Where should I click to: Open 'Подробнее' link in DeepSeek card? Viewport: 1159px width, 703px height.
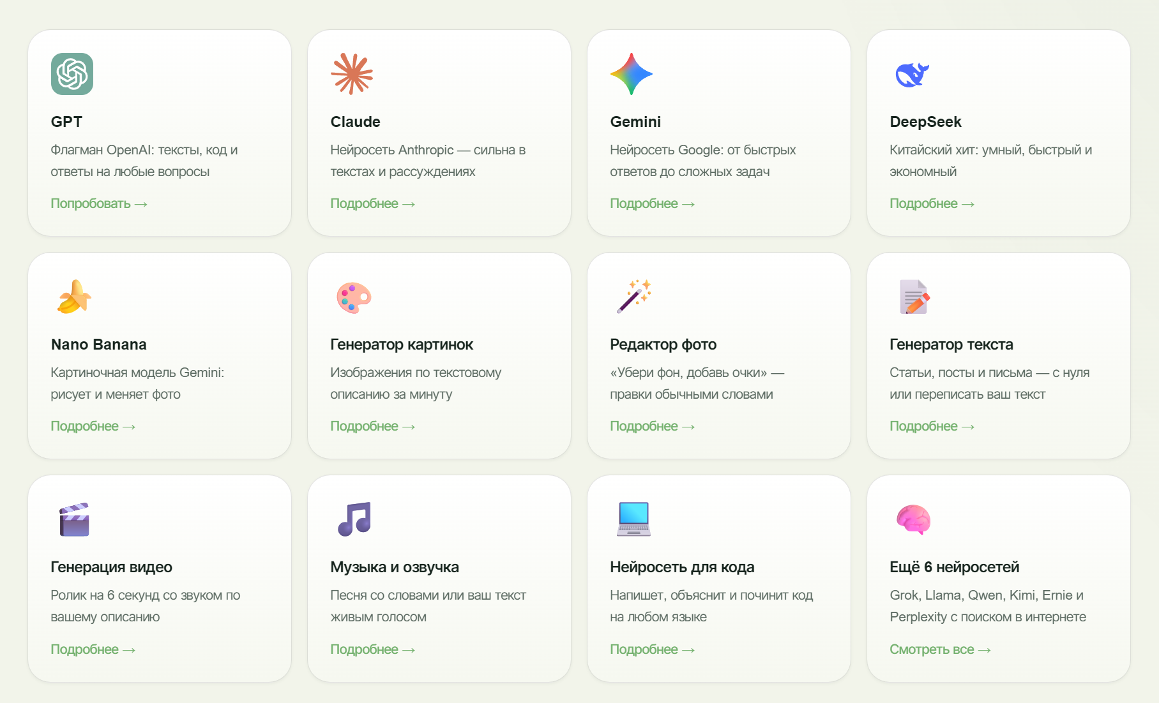pos(932,204)
